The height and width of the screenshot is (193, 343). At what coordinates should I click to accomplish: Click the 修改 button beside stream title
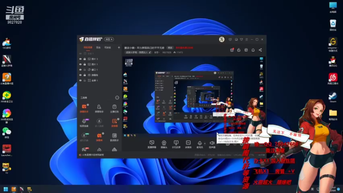170,48
